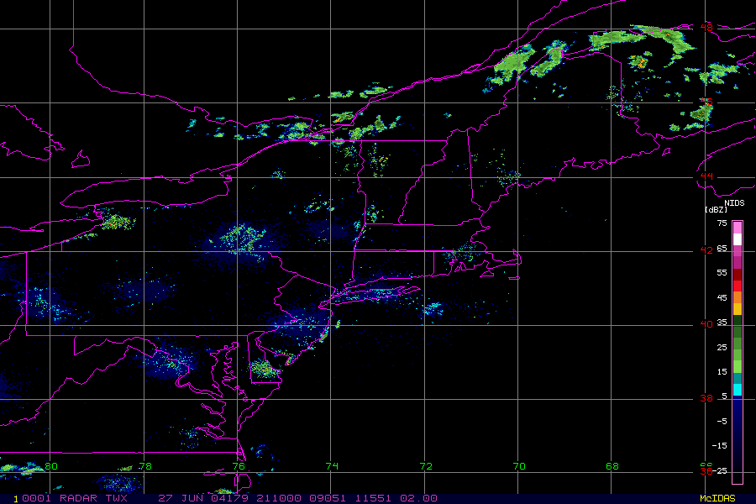Click the 02.00 value in status line
This screenshot has width=756, height=504.
click(419, 498)
